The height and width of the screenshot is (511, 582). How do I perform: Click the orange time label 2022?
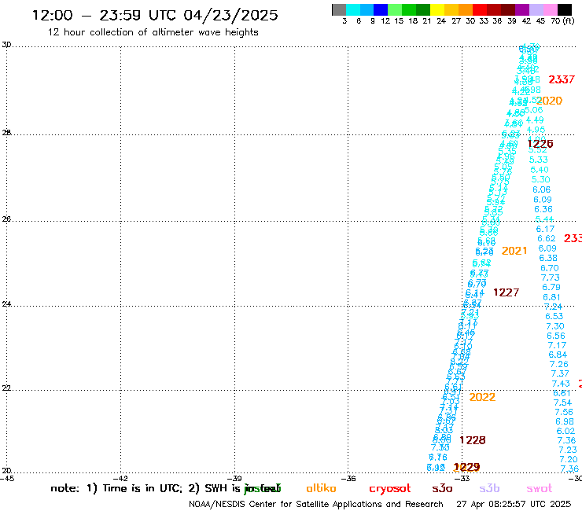point(482,397)
